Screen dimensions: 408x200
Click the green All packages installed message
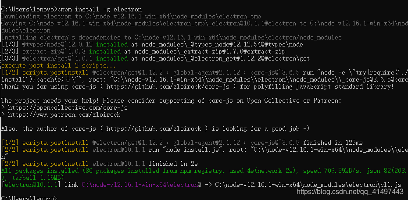pyautogui.click(x=204, y=174)
